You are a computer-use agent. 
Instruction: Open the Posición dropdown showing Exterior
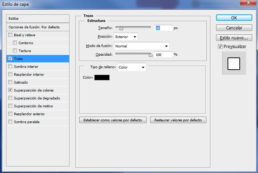coord(126,37)
